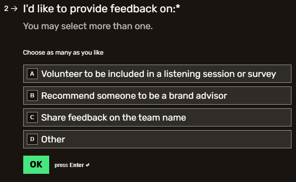Select "Volunteer to be included in a listening session"
The width and height of the screenshot is (296, 182).
coord(158,74)
